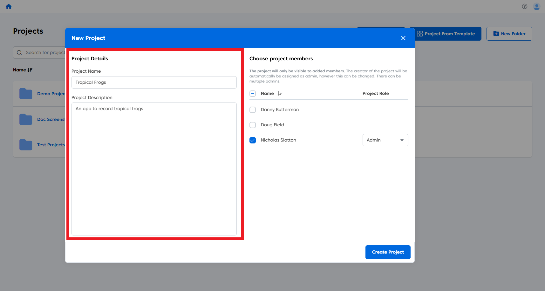The image size is (545, 291).
Task: Toggle the Name sort arrow in members list
Action: (280, 93)
